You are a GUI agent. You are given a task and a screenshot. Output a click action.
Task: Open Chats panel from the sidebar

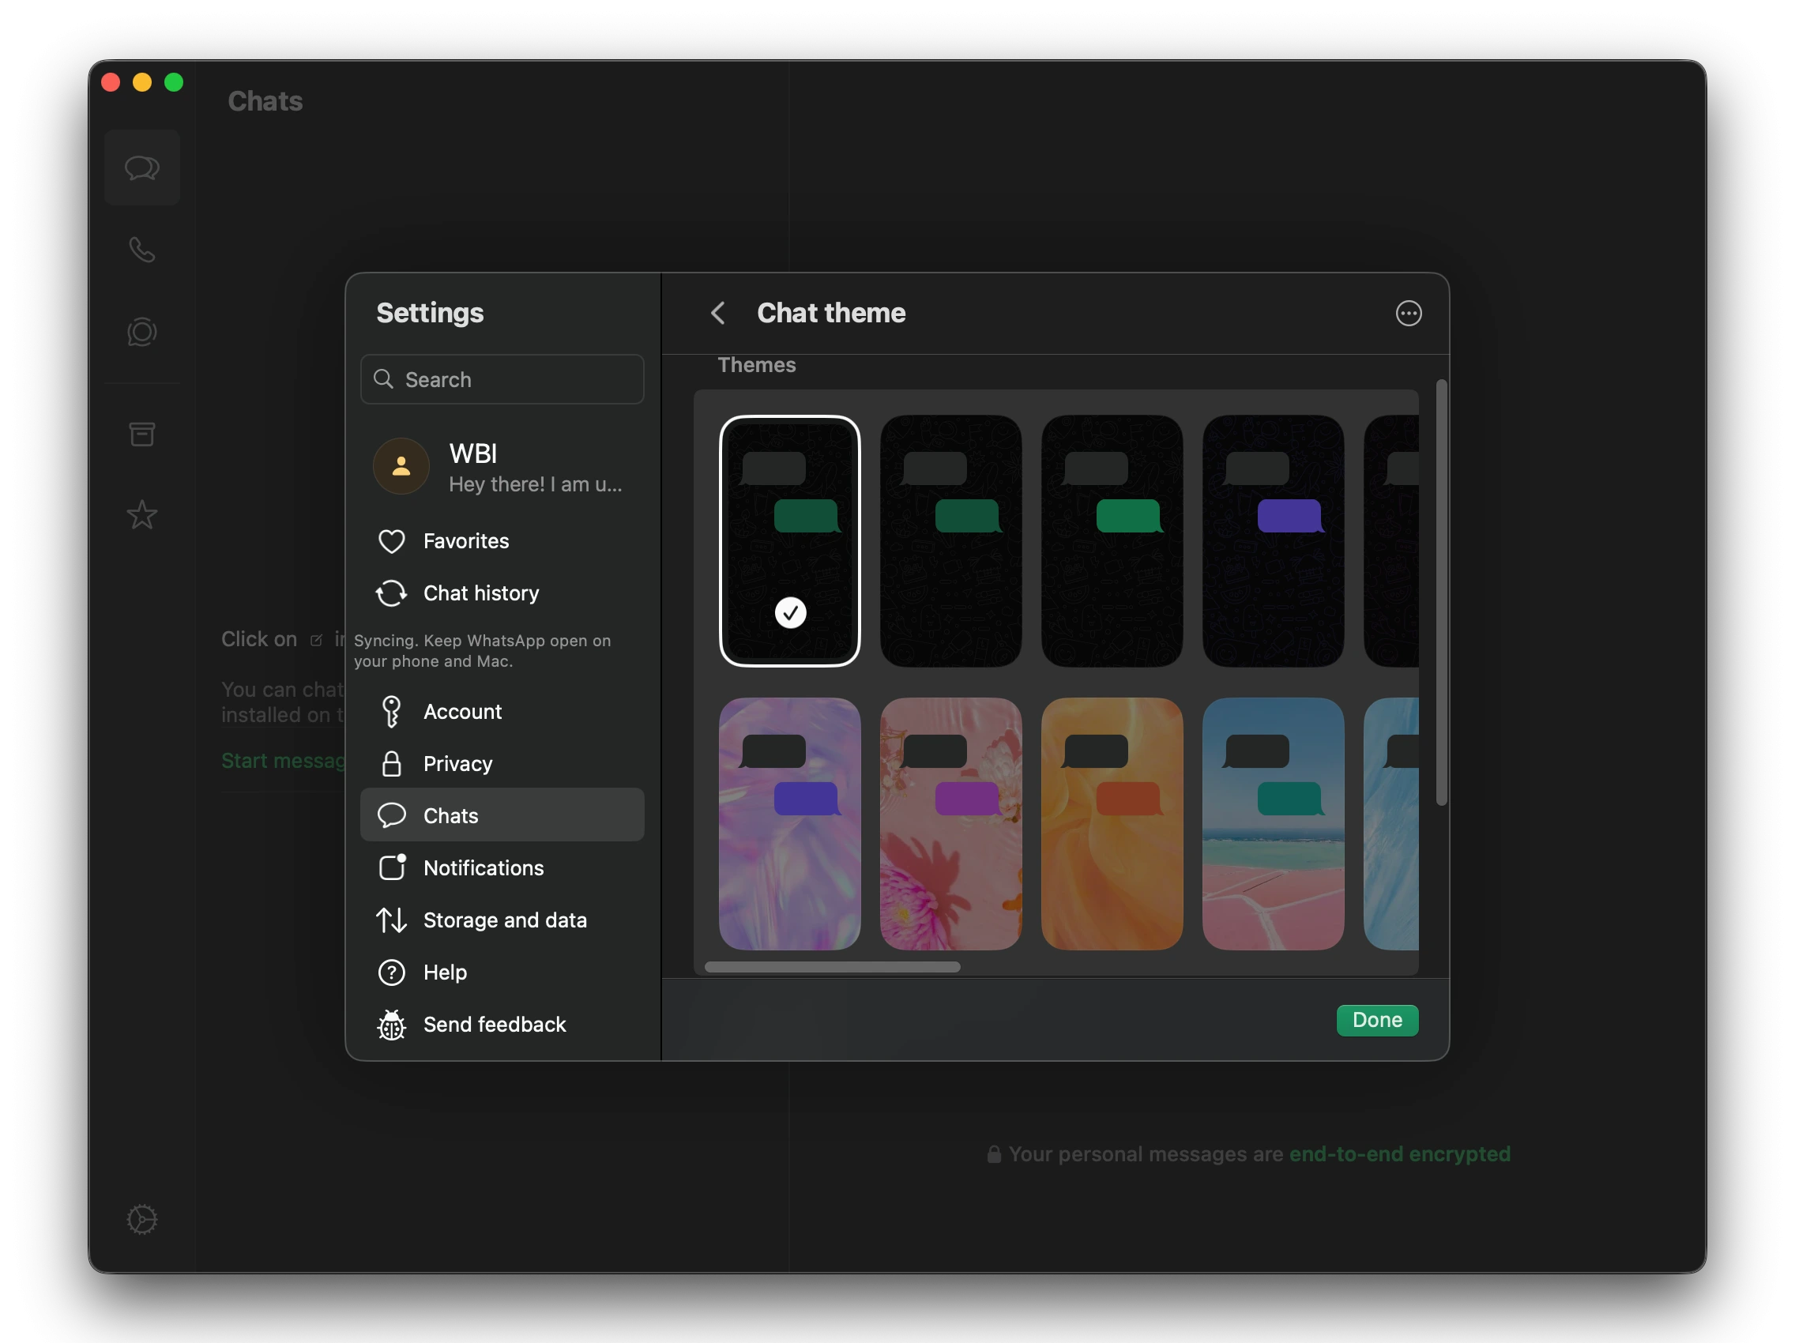click(142, 168)
